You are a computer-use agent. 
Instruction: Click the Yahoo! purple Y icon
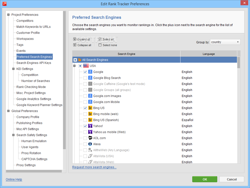pyautogui.click(x=90, y=126)
